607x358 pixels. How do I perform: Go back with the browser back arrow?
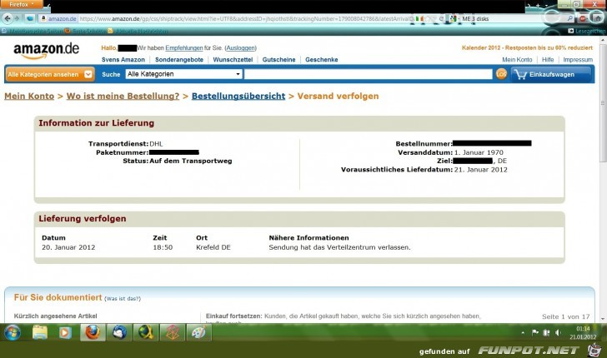(8, 18)
